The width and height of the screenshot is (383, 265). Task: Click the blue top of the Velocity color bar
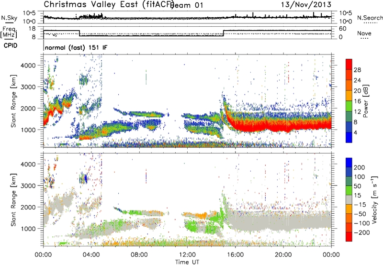349,163
